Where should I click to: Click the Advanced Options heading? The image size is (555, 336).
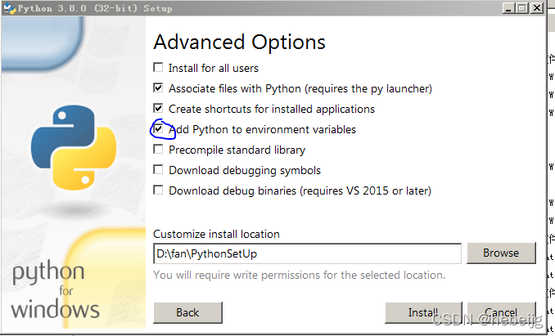point(239,42)
